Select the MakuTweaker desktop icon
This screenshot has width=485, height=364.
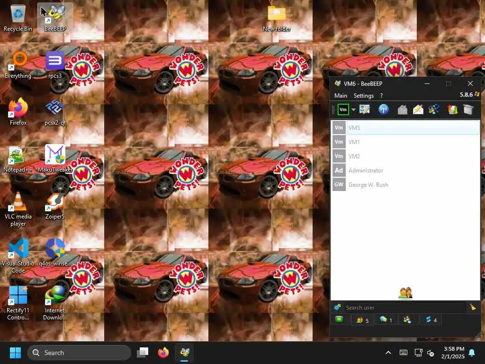(x=55, y=159)
